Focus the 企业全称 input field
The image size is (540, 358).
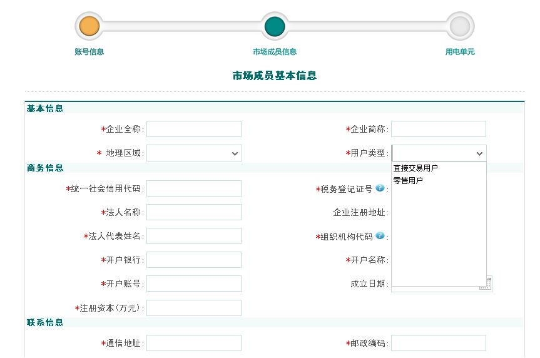point(194,129)
